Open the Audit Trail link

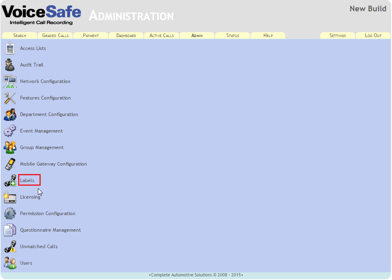point(31,65)
